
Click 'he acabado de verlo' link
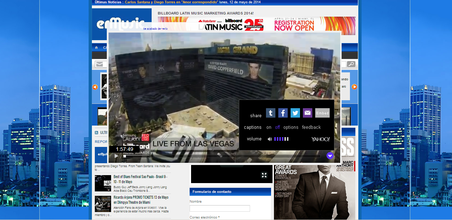[155, 29]
